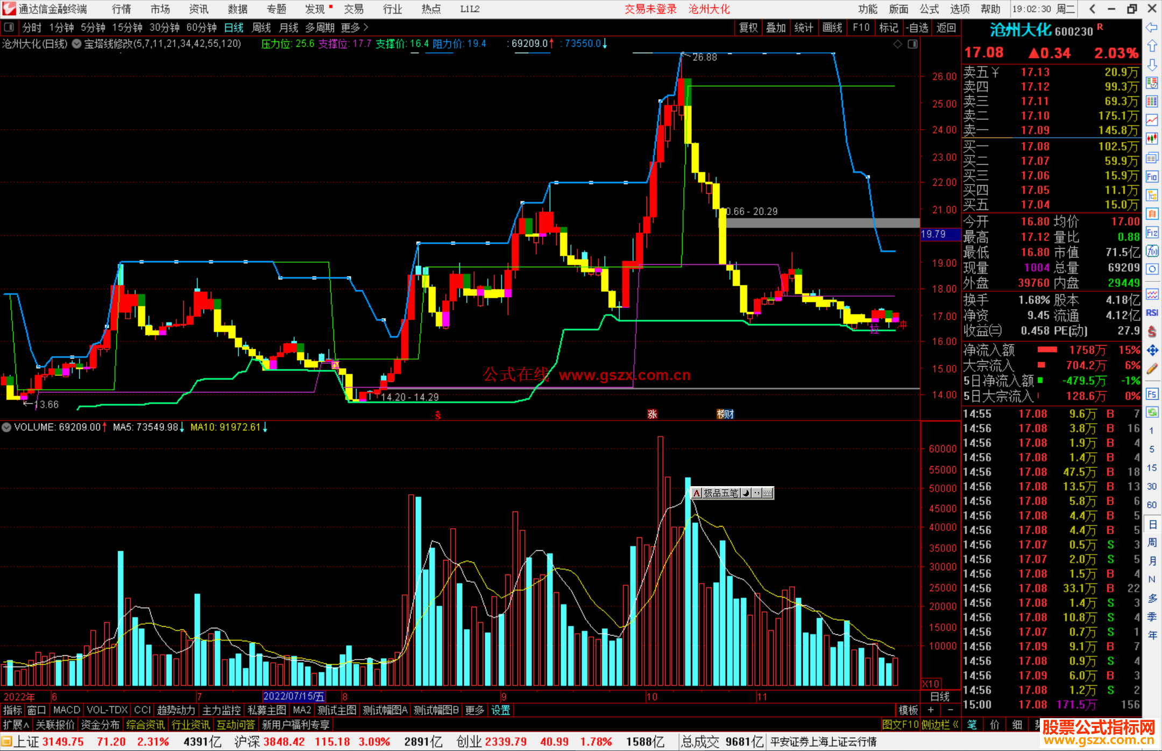Toggle the round icon beside VOLUME label
Image resolution: width=1162 pixels, height=751 pixels.
pyautogui.click(x=6, y=427)
